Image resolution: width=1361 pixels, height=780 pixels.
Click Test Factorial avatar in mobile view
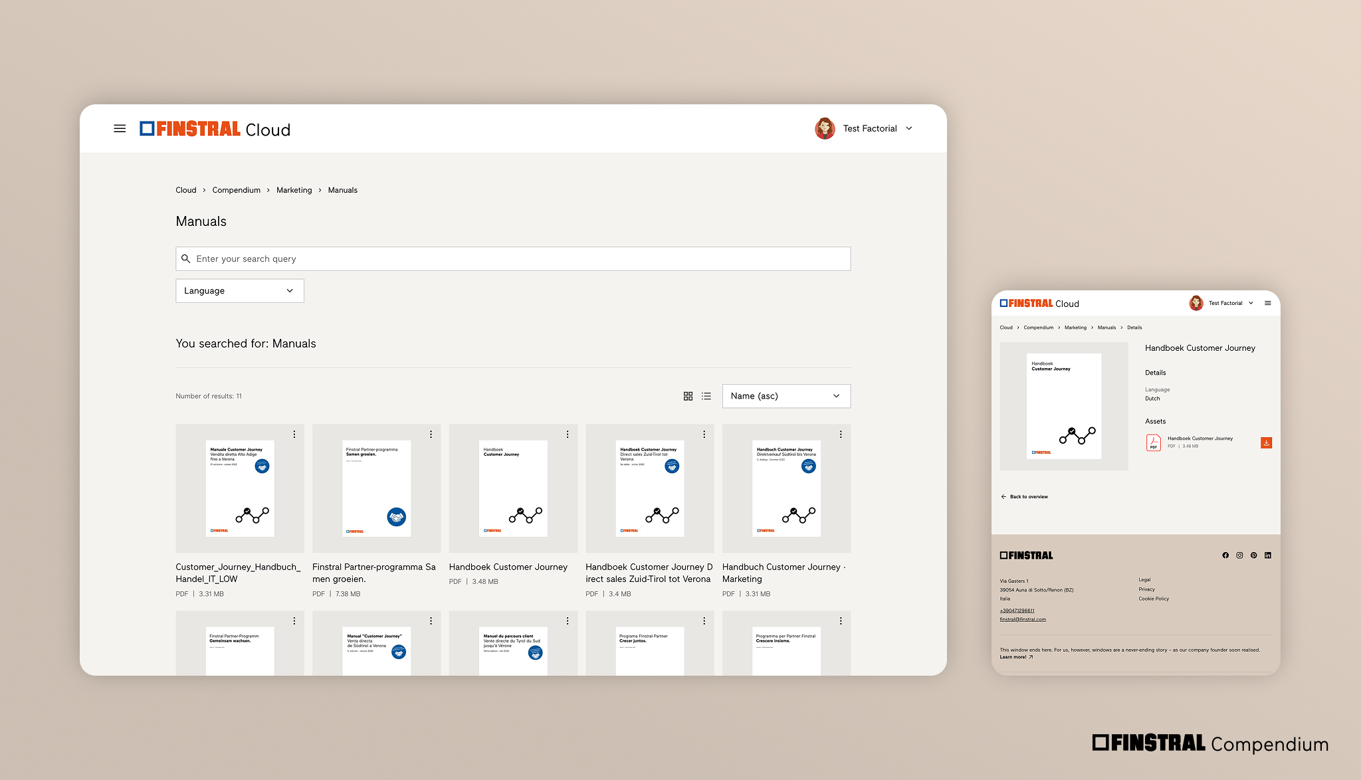pos(1196,303)
